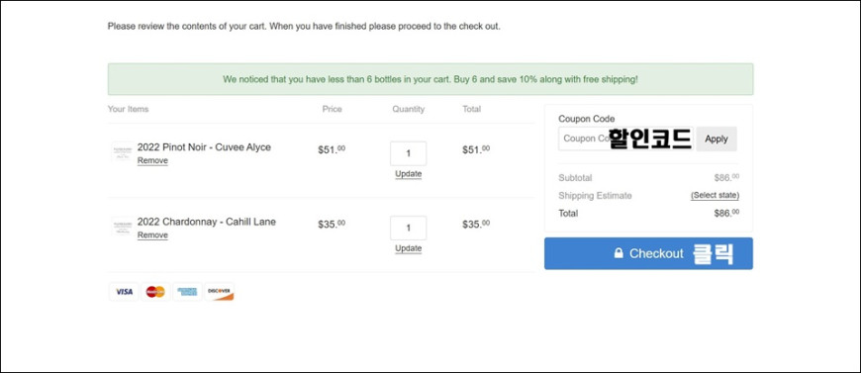Remove the 2022 Chardonnay Cahill Lane item
This screenshot has width=861, height=373.
click(x=152, y=235)
